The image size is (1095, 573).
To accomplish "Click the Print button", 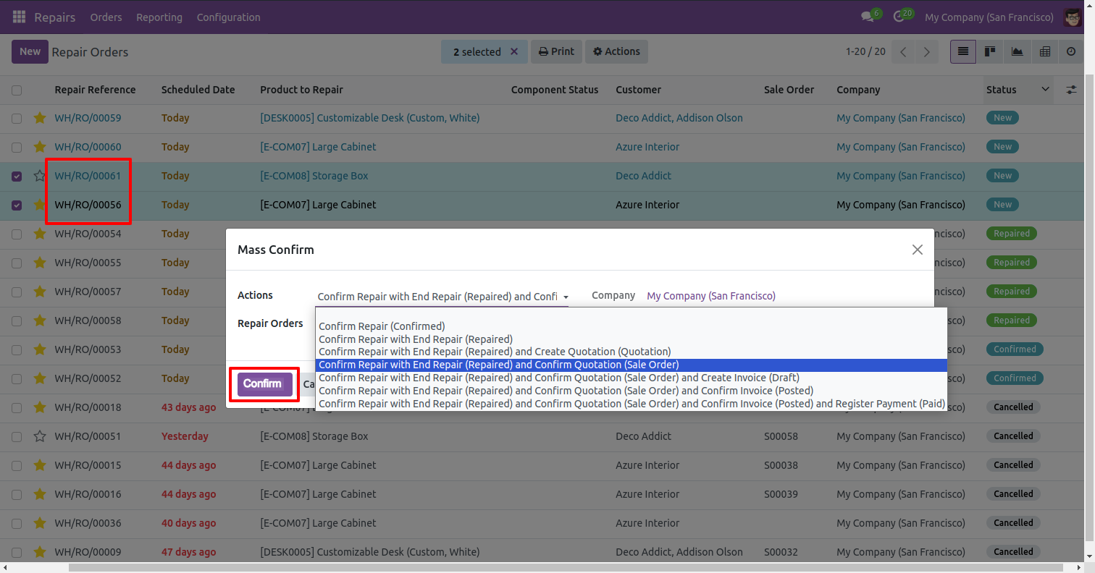I will [x=556, y=51].
